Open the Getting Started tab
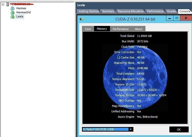192x137 pixels. click(88, 11)
